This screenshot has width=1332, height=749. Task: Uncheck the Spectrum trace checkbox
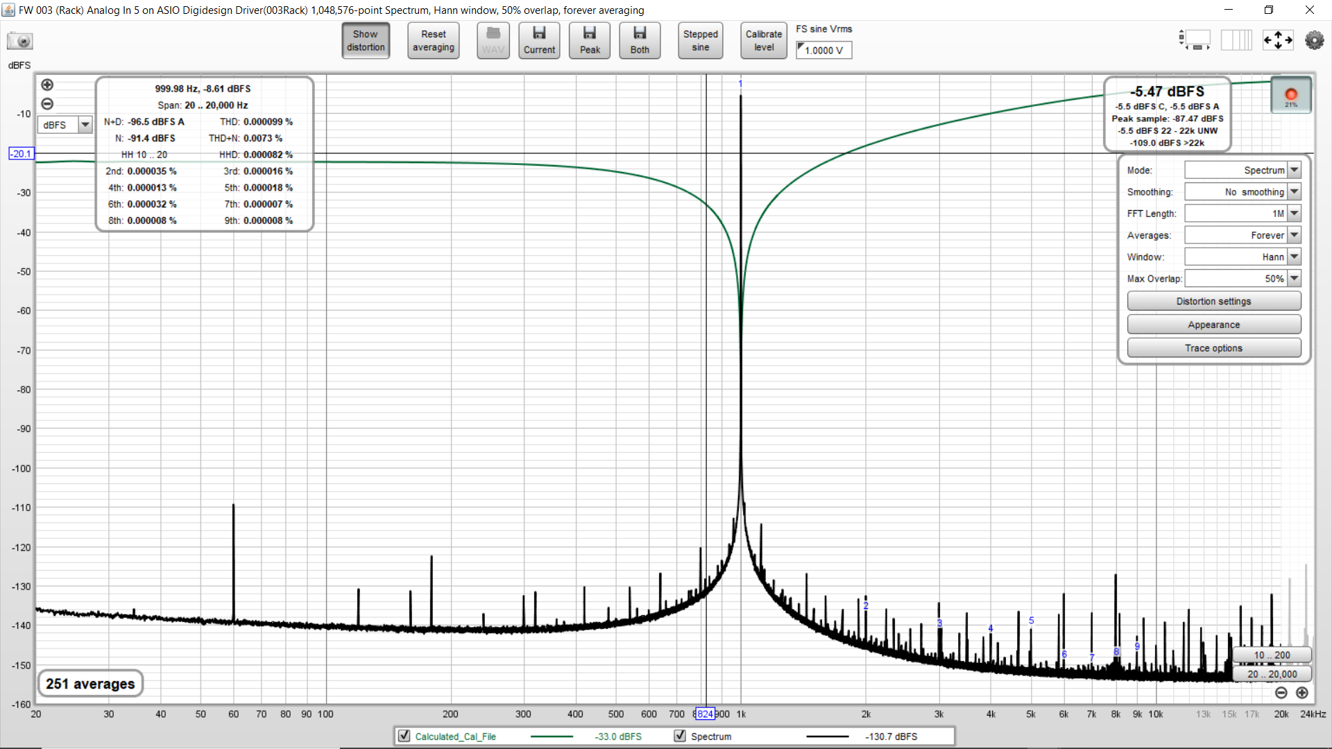click(680, 736)
